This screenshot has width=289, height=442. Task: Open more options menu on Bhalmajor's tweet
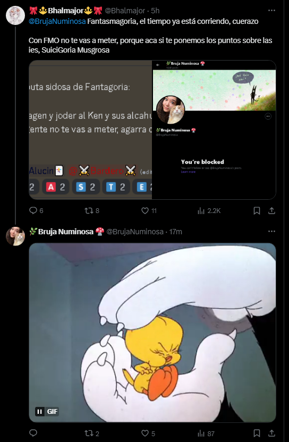(271, 11)
